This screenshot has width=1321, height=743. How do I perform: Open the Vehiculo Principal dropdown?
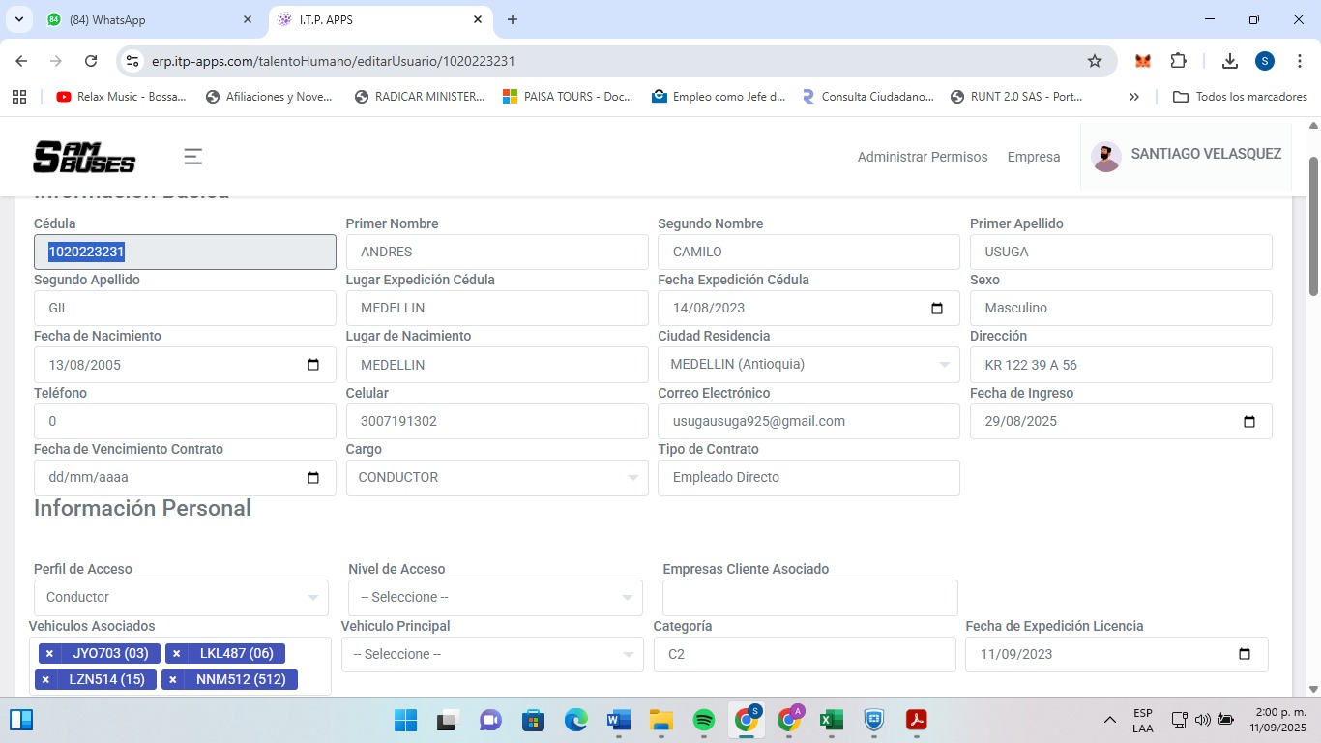[x=491, y=655]
